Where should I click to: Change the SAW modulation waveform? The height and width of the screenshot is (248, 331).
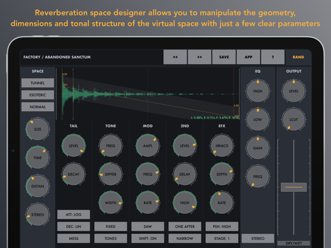click(x=148, y=226)
